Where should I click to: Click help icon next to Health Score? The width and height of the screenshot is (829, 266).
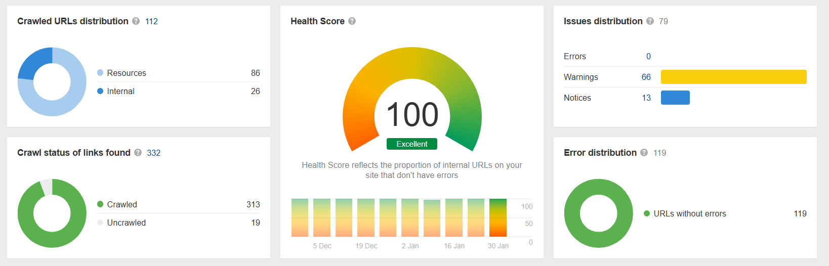click(352, 21)
